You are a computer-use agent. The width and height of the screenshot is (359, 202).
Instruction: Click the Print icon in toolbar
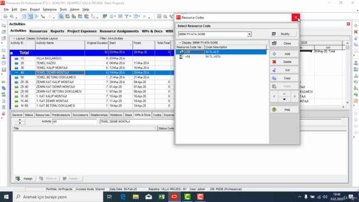pos(5,16)
